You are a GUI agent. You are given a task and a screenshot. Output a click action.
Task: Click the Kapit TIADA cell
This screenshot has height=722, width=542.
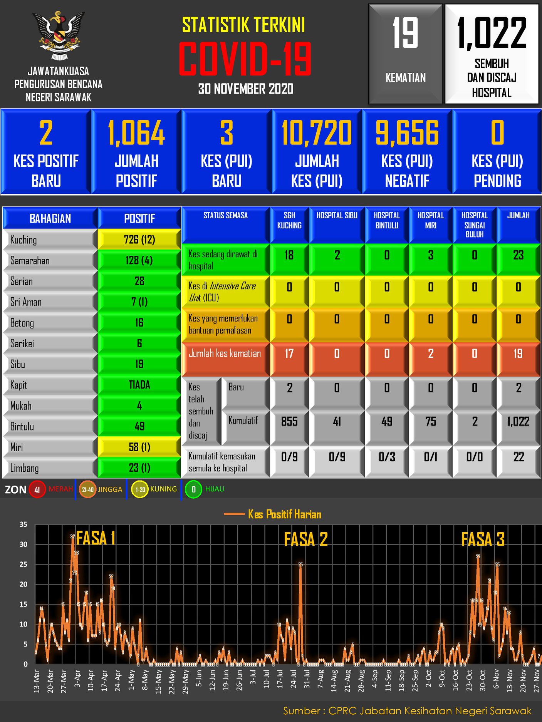[x=139, y=385]
